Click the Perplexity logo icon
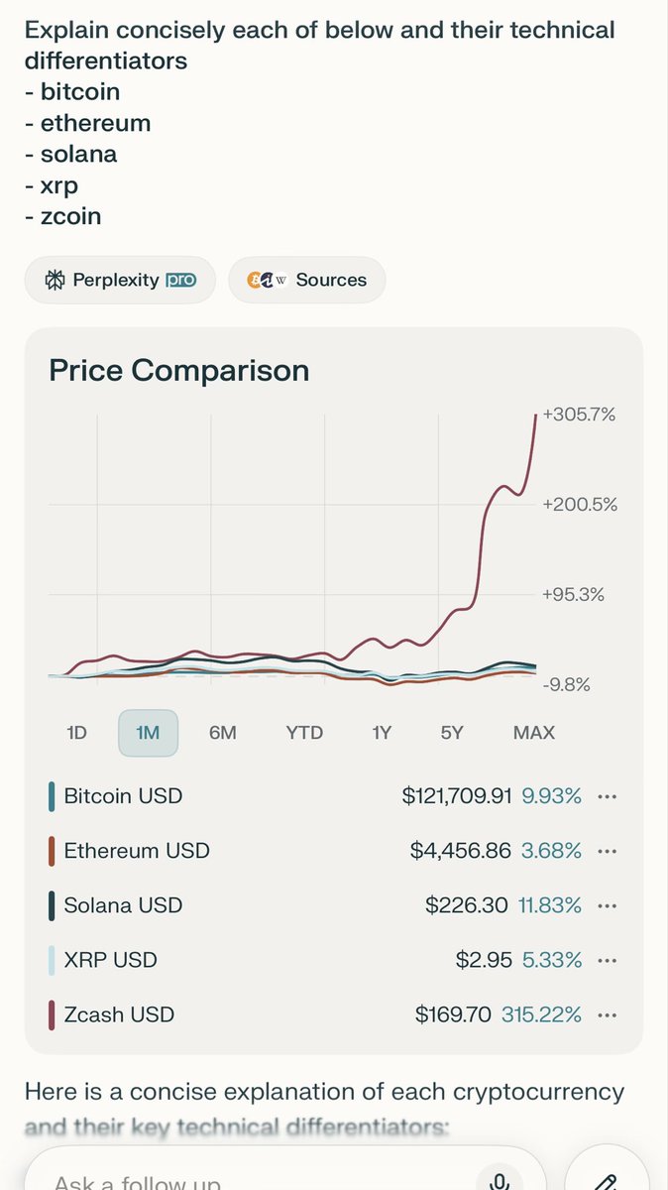Screen dimensions: 668x1190 (55, 281)
